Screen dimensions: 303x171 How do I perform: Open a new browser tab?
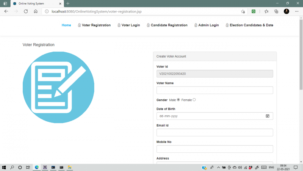point(68,3)
